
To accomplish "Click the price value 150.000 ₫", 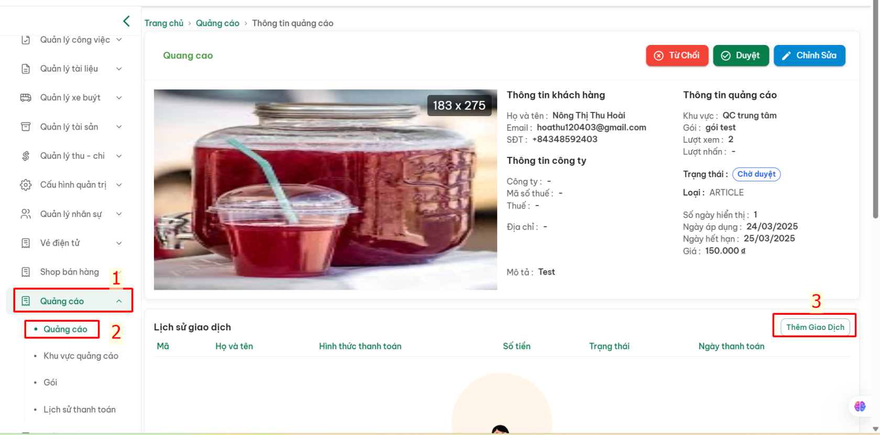I will 725,251.
